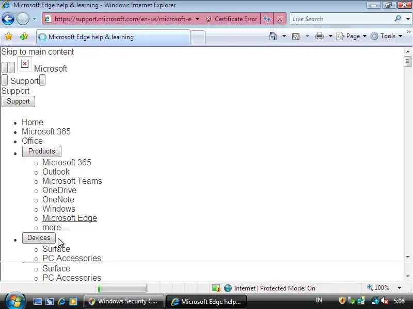
Task: Click Microsoft Edge help taskbar button
Action: click(206, 301)
